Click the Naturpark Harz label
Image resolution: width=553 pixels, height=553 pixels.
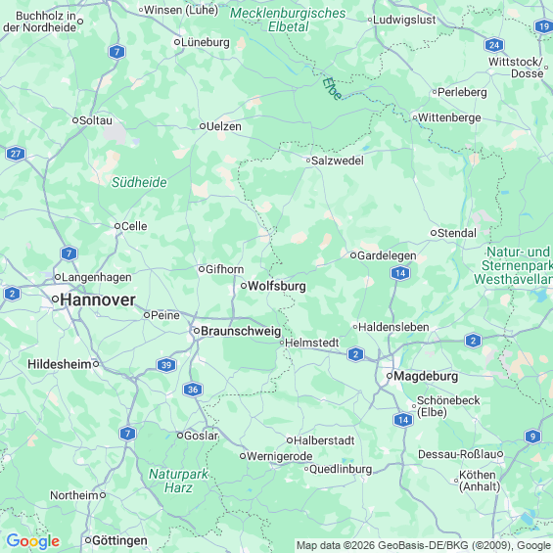pos(178,481)
